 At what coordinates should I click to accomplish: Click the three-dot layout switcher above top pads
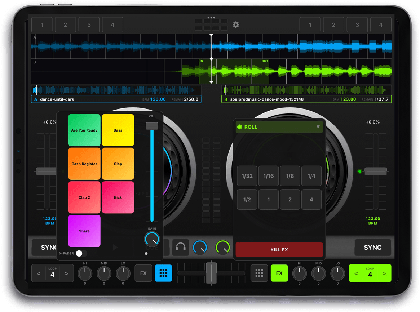tap(211, 18)
